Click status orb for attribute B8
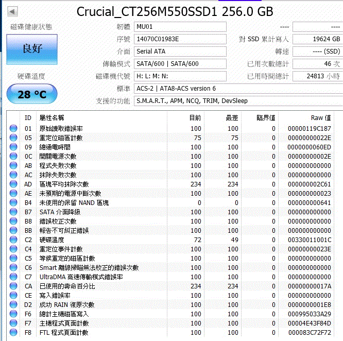Image resolution: width=343 pixels, height=341 pixels. coord(13,221)
